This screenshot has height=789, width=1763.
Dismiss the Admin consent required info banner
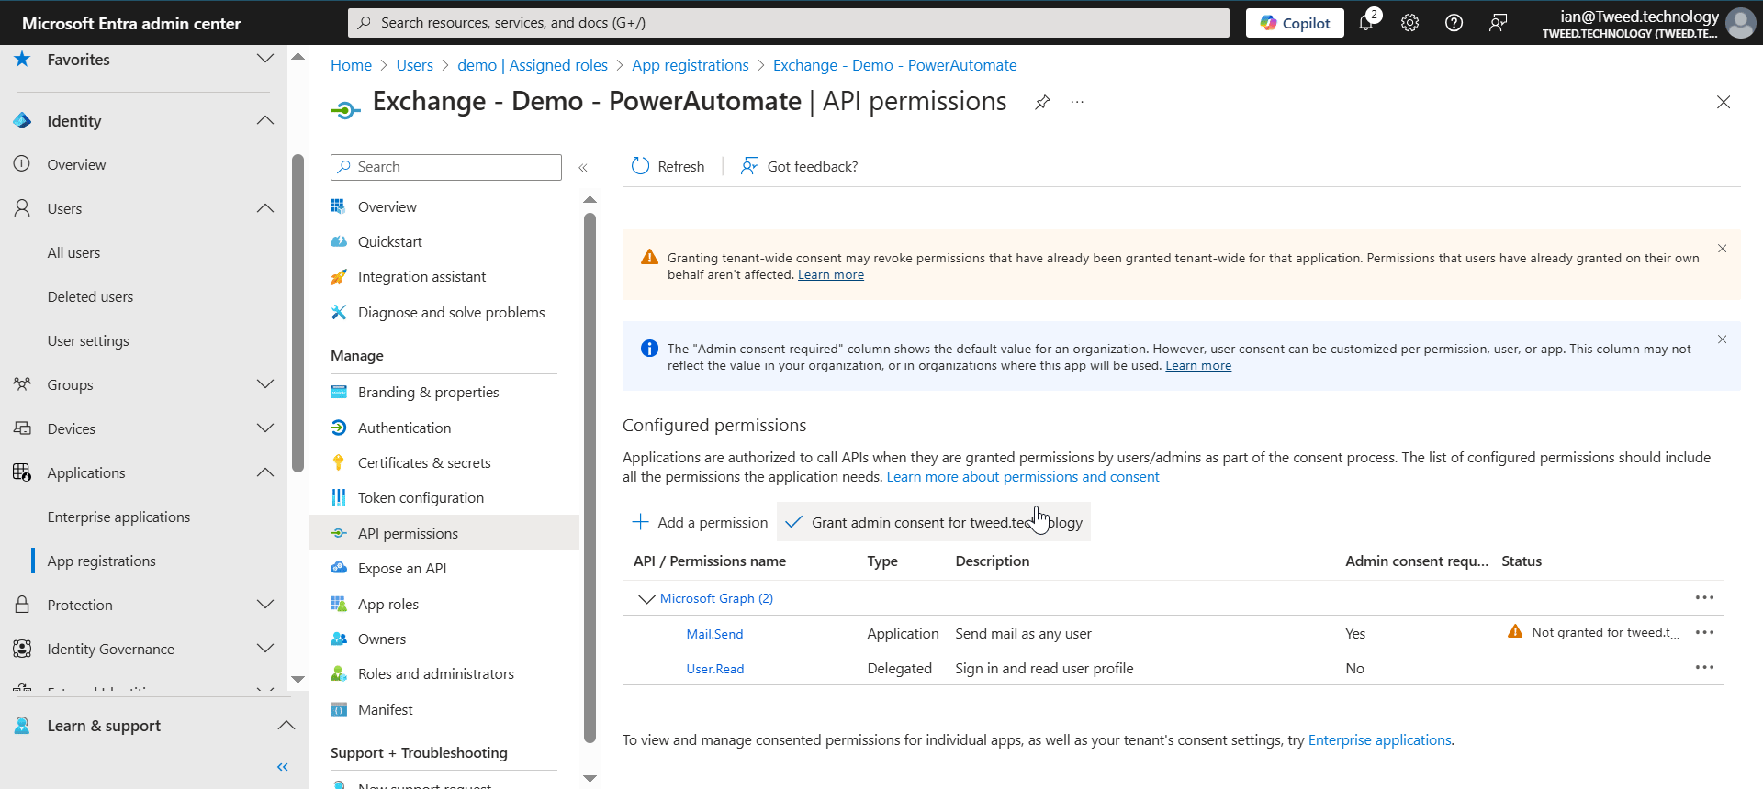tap(1723, 339)
